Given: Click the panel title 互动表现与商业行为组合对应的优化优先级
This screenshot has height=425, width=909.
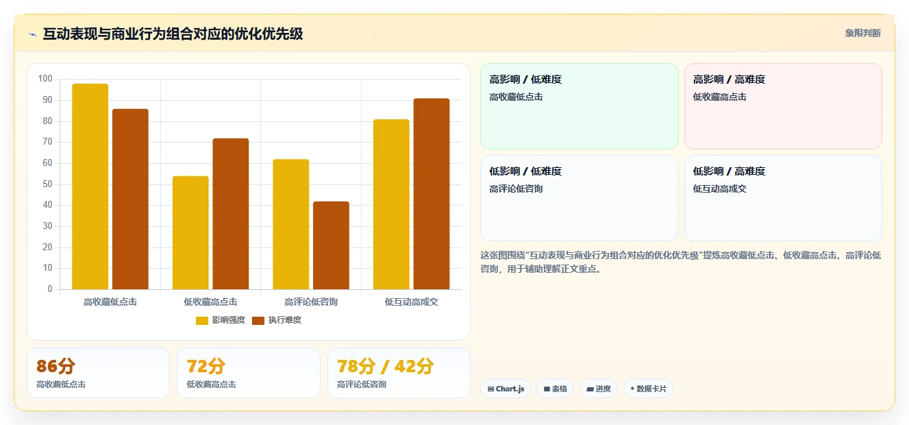Looking at the screenshot, I should click(x=173, y=34).
